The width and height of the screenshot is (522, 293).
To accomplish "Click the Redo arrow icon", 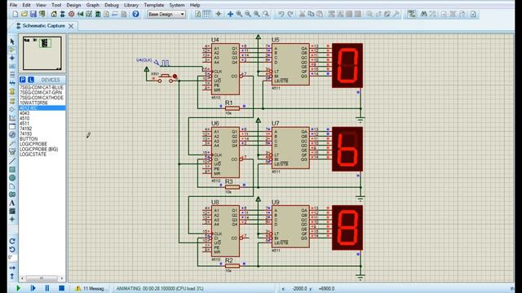I will coord(290,14).
